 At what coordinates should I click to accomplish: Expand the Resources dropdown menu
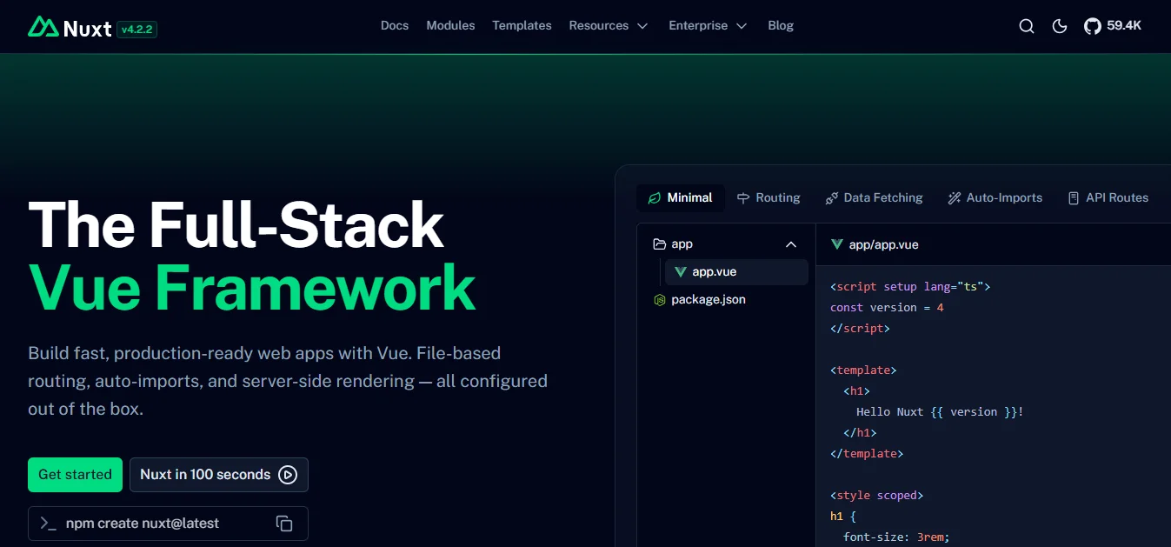pyautogui.click(x=609, y=26)
